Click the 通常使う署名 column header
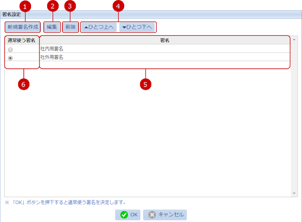The width and height of the screenshot is (302, 222). (22, 40)
